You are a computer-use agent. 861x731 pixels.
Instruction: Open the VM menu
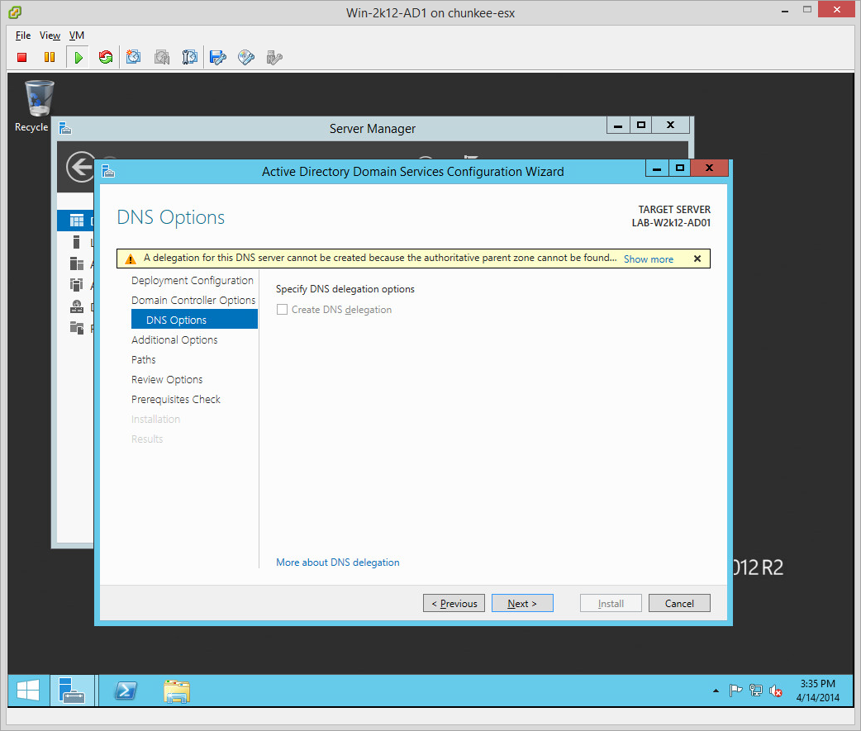click(77, 36)
